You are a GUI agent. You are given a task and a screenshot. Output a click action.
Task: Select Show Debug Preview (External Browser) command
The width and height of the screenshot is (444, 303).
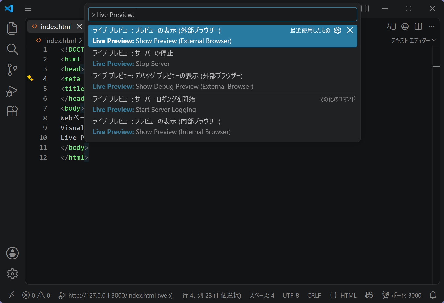pos(223,81)
